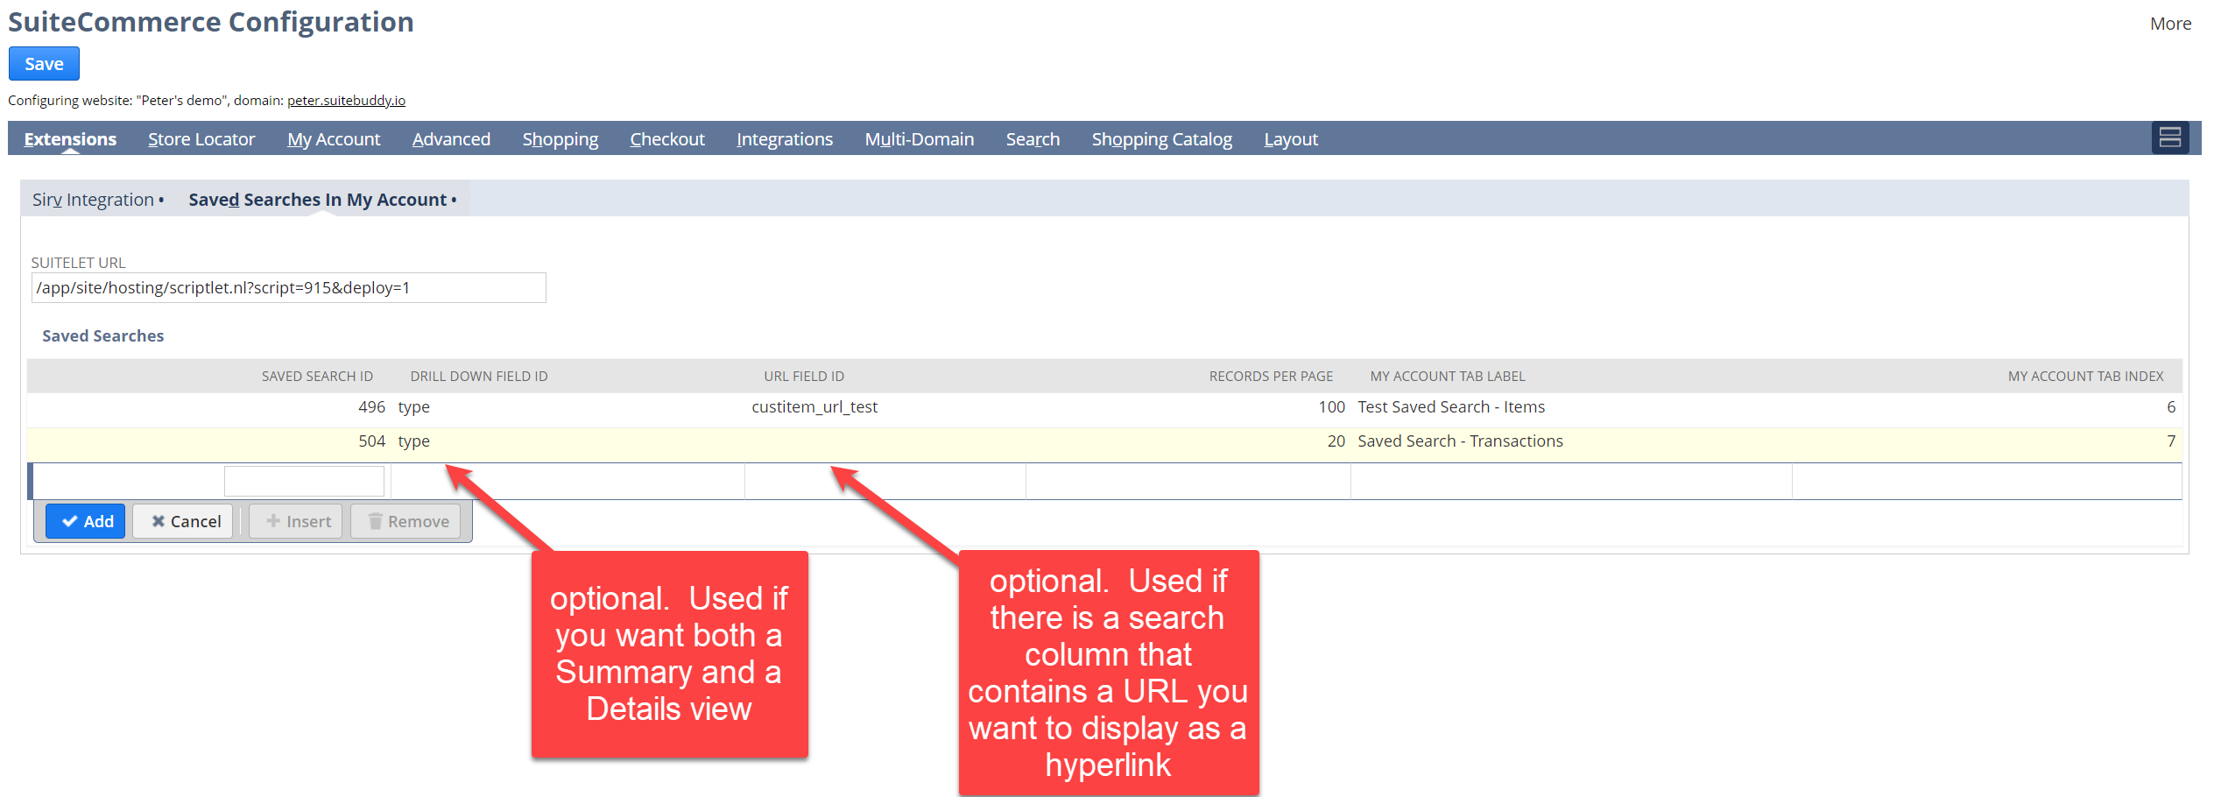Toggle the tab layout view icon
2214x797 pixels.
coord(2170,138)
